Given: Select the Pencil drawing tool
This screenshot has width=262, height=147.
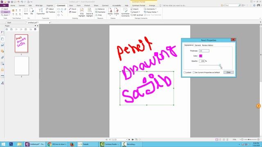Looking at the screenshot, I should pyautogui.click(x=72, y=9).
